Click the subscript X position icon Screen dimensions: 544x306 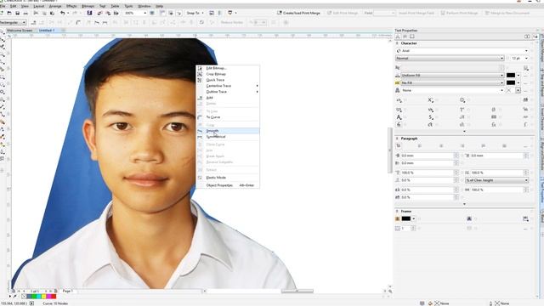tap(430, 100)
